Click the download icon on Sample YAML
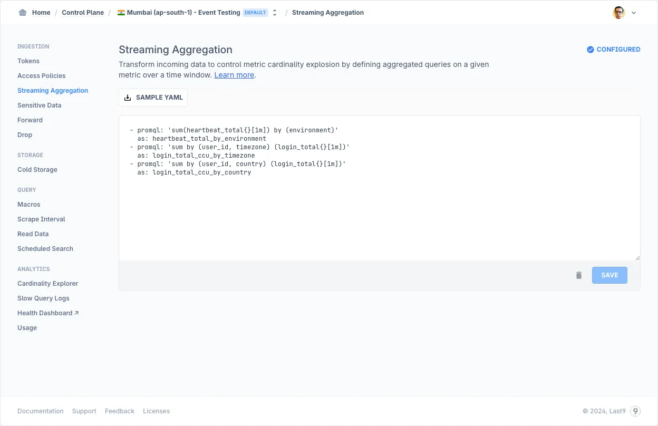 [128, 98]
